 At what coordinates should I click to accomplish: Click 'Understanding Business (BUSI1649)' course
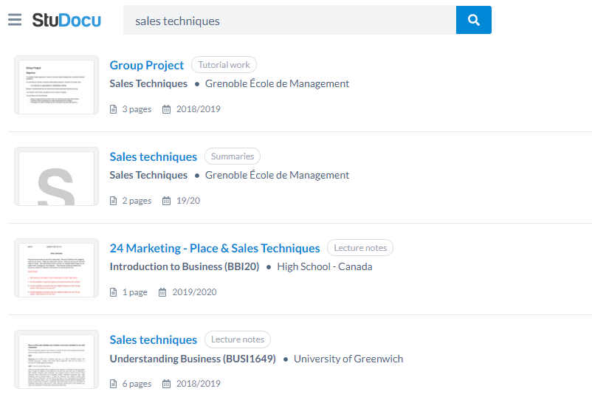click(x=193, y=359)
